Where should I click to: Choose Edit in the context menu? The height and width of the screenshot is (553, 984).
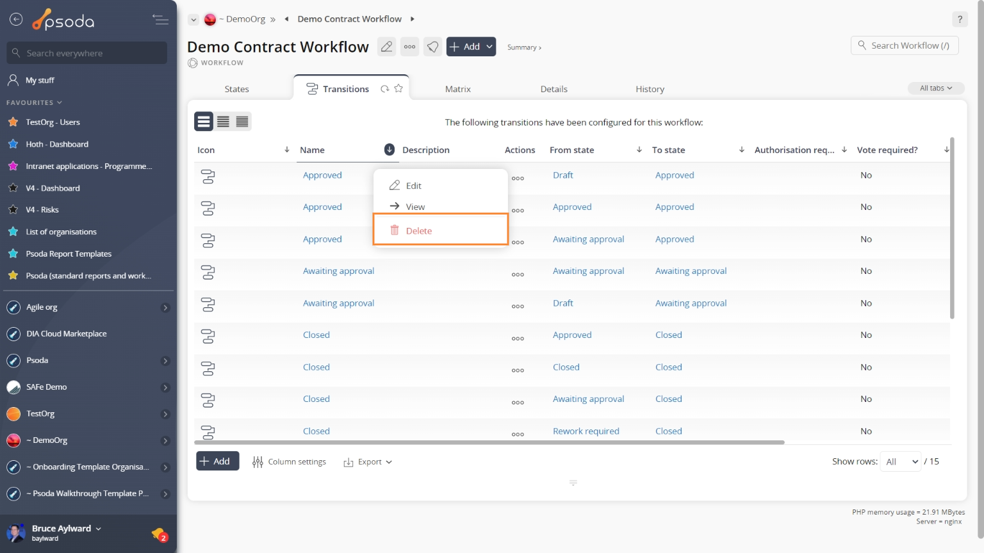pyautogui.click(x=441, y=186)
